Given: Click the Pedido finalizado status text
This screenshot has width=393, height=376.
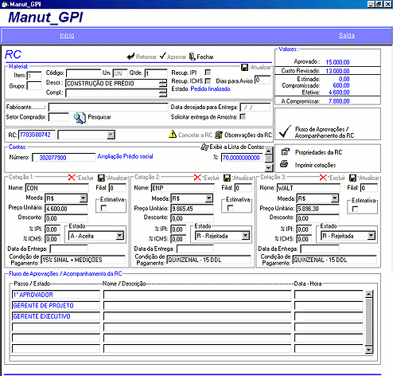Looking at the screenshot, I should (x=210, y=89).
